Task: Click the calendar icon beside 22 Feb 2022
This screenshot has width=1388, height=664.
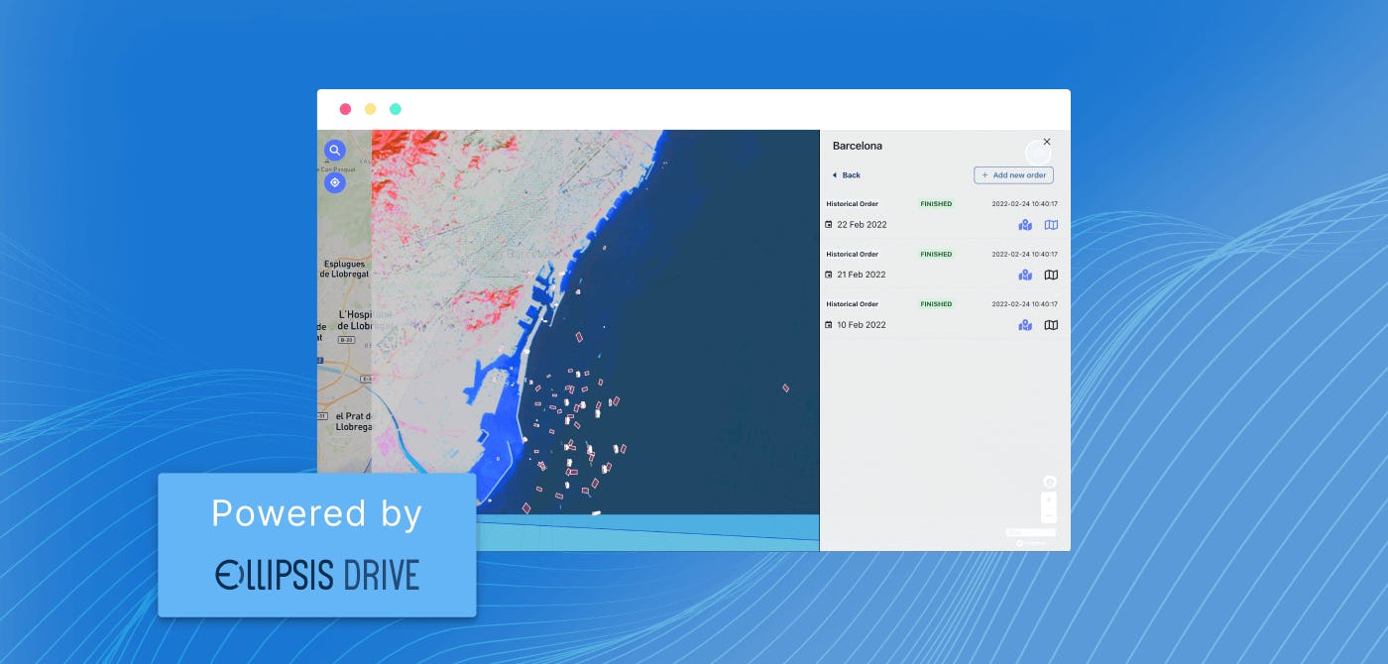Action: (829, 225)
